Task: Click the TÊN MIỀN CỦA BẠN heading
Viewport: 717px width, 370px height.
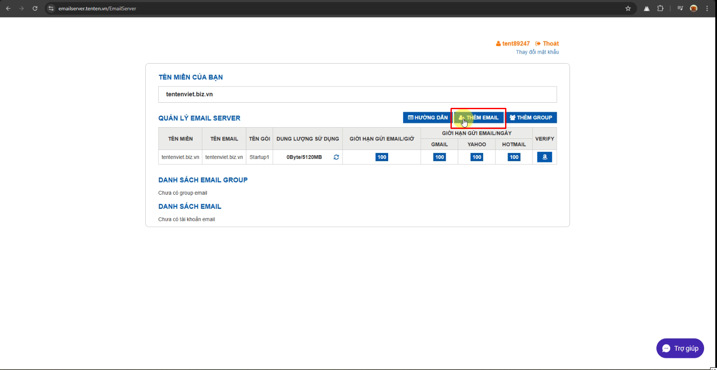Action: pyautogui.click(x=191, y=77)
